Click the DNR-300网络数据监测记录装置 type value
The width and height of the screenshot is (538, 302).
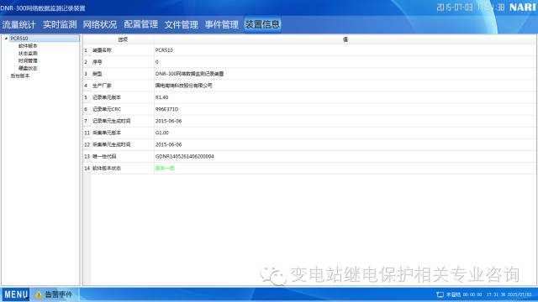(189, 74)
